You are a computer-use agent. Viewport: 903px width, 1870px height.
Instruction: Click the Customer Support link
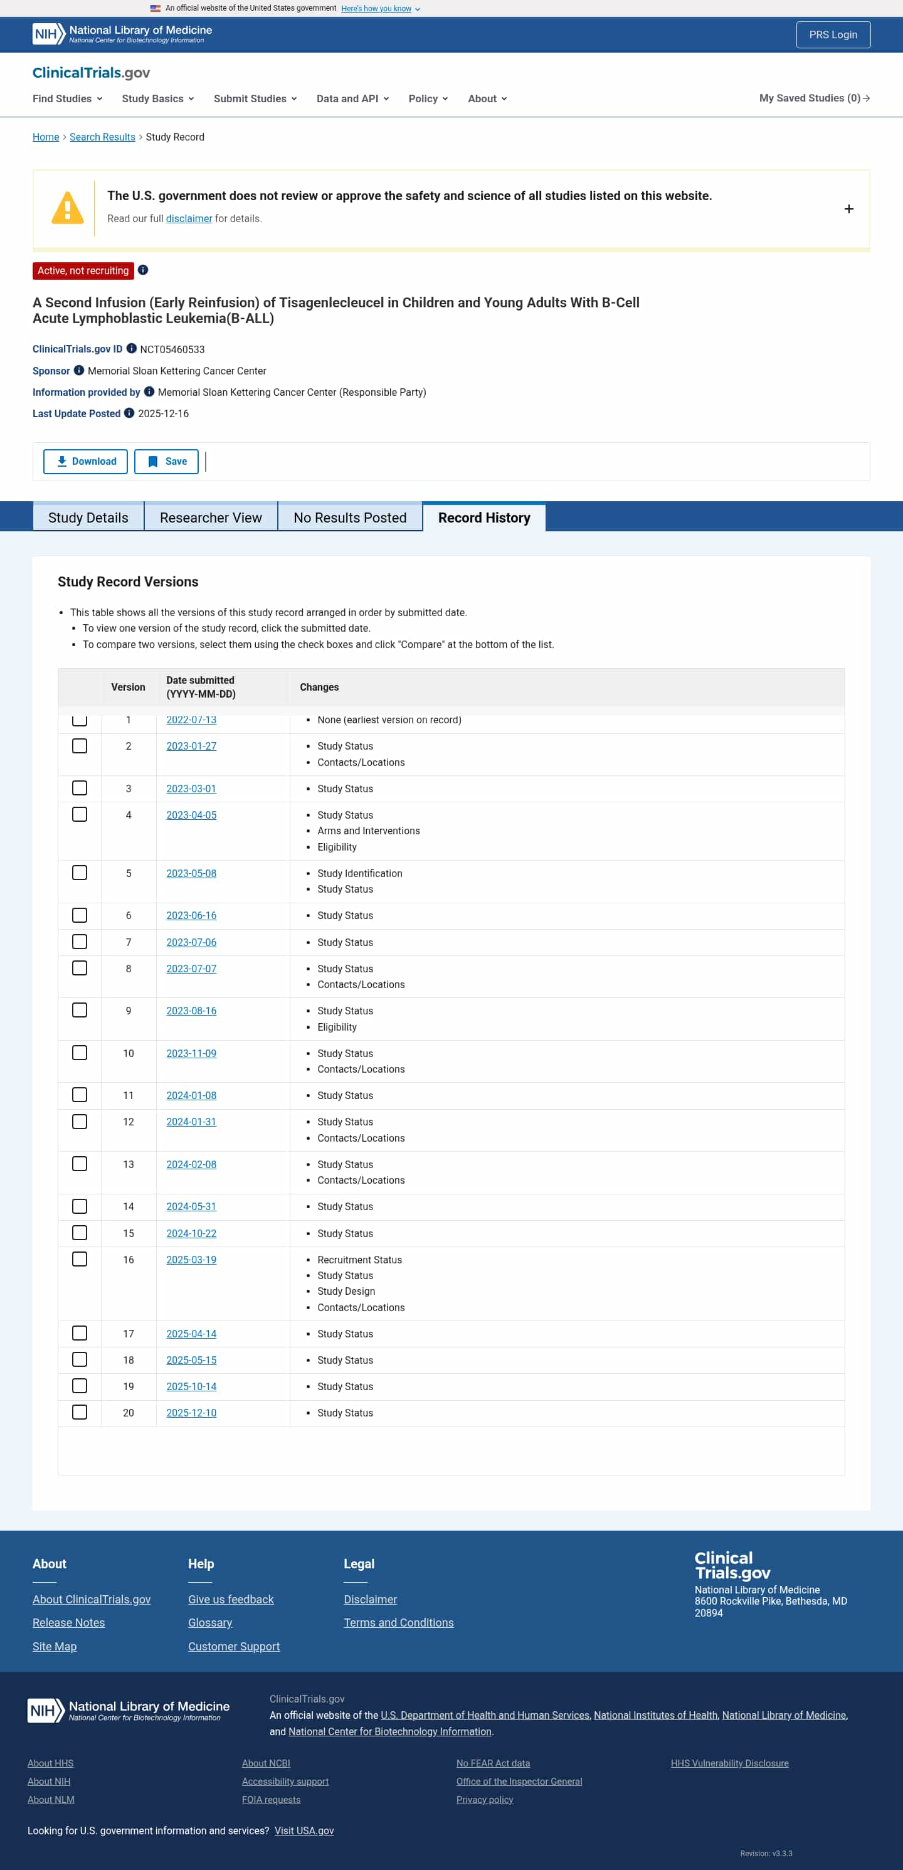pyautogui.click(x=234, y=1647)
